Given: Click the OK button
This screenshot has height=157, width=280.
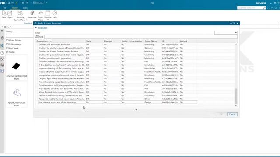Looking at the screenshot, I should [221, 114].
